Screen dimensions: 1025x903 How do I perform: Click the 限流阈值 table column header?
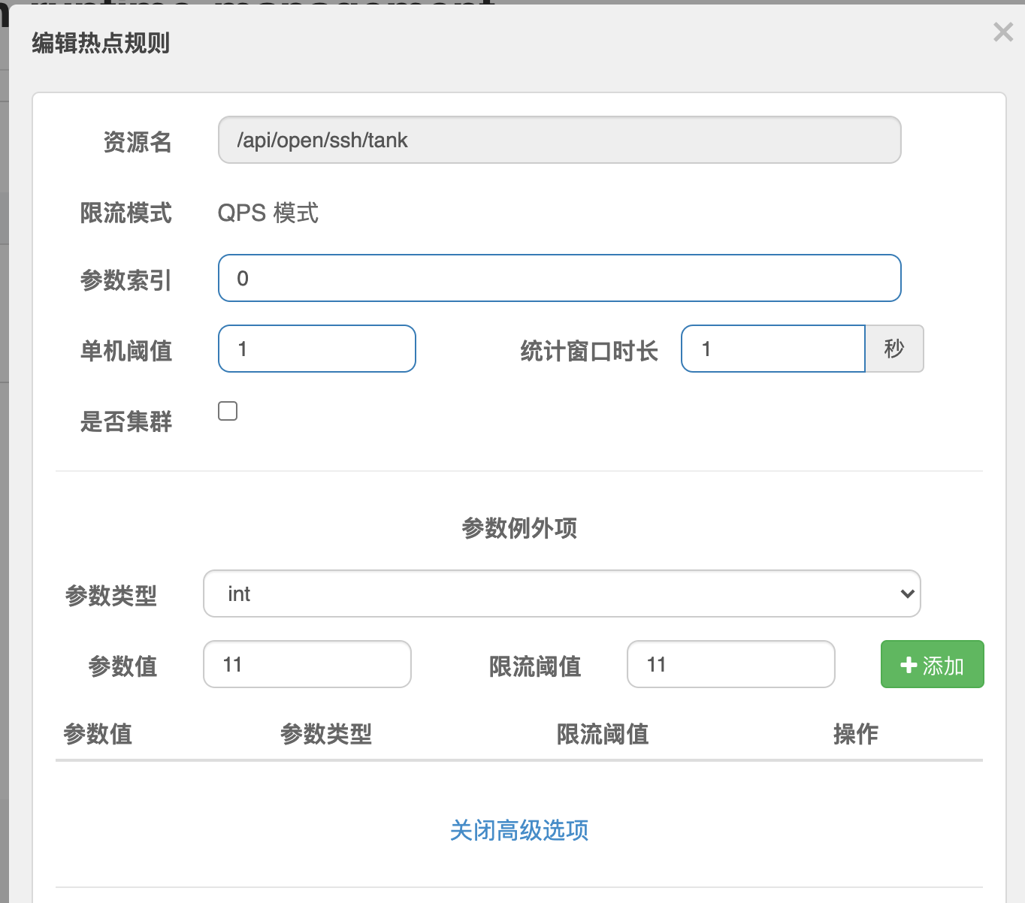(x=602, y=734)
